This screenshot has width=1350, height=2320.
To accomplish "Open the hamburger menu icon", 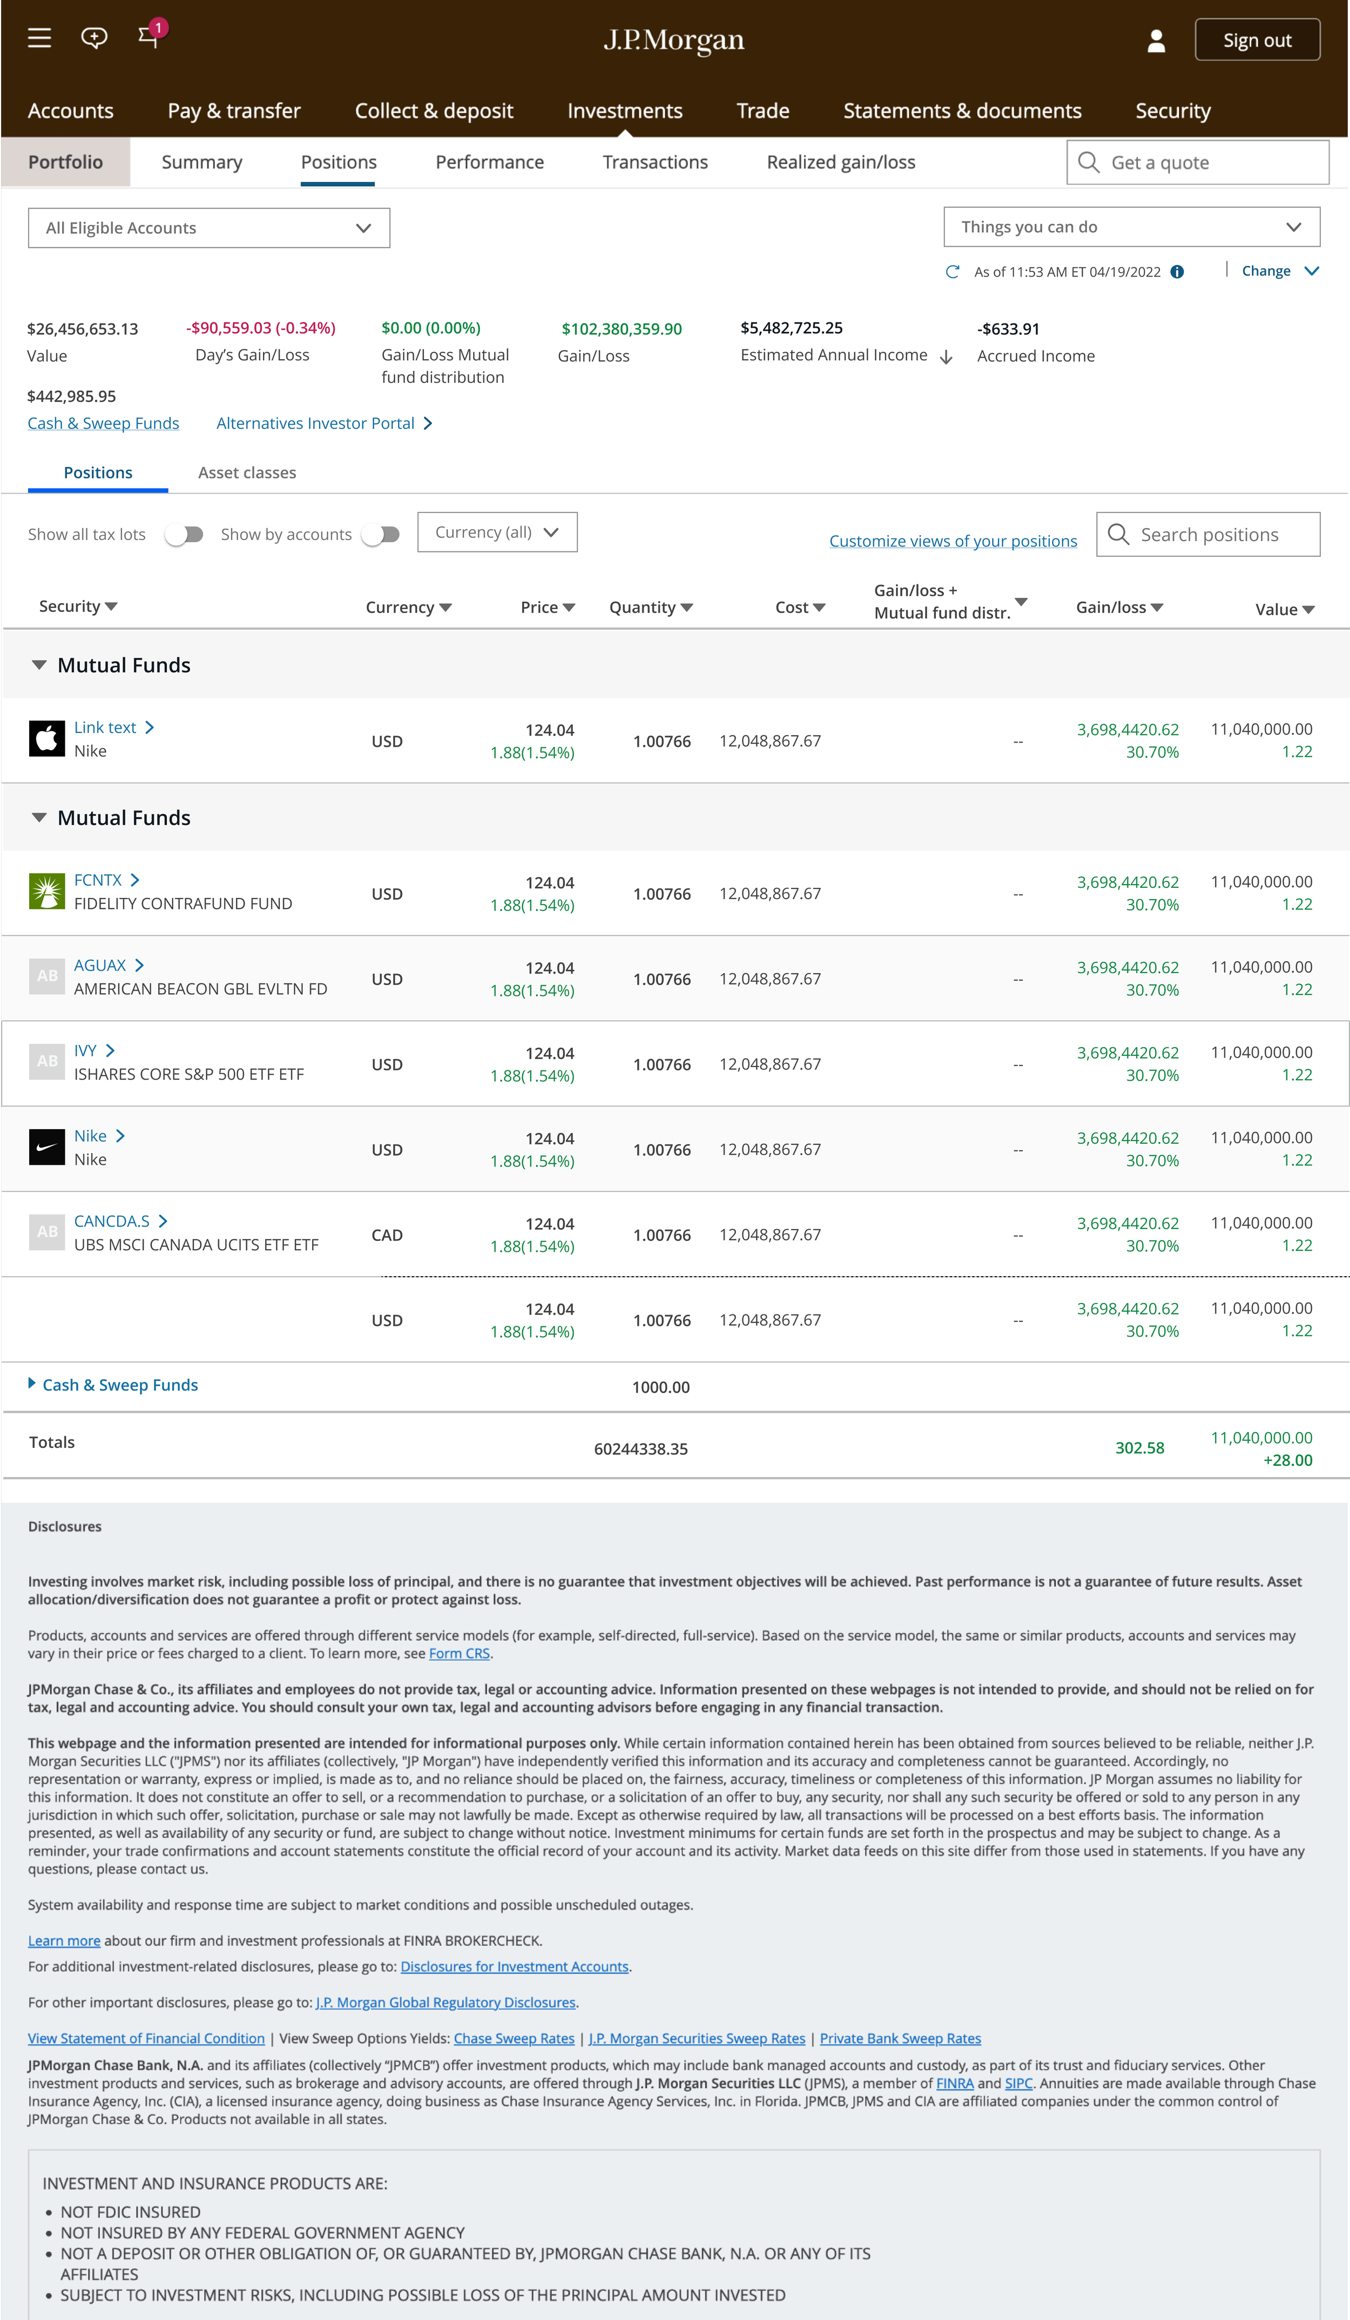I will 39,39.
